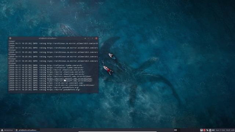The width and height of the screenshot is (235, 132).
Task: Click the terminal keep-above titlebar button
Action: tap(85, 38)
